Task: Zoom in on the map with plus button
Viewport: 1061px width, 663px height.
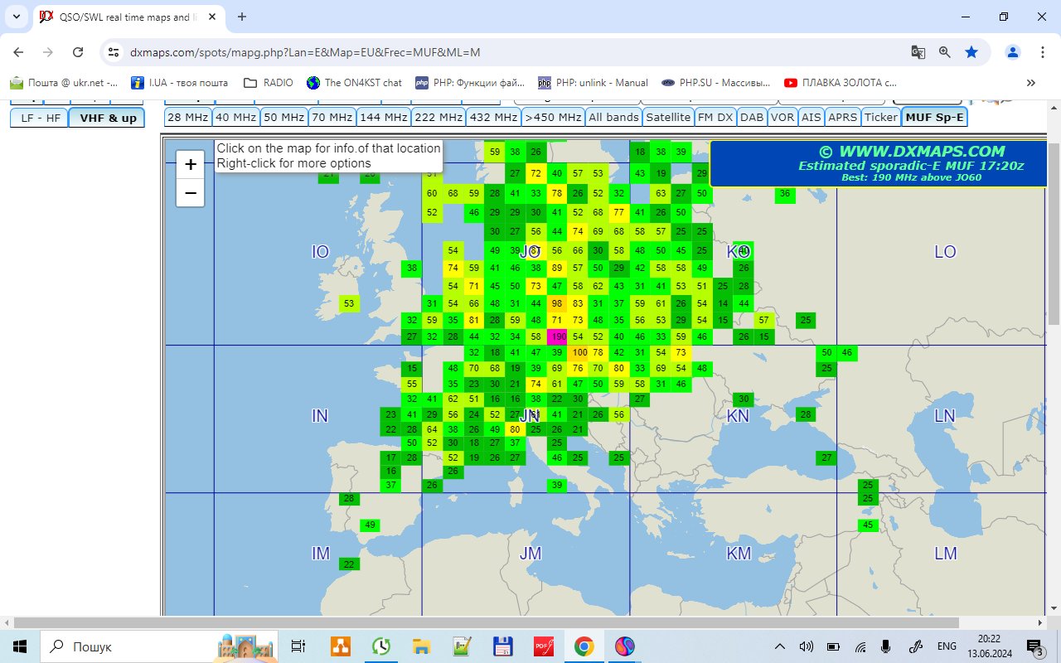Action: 191,164
